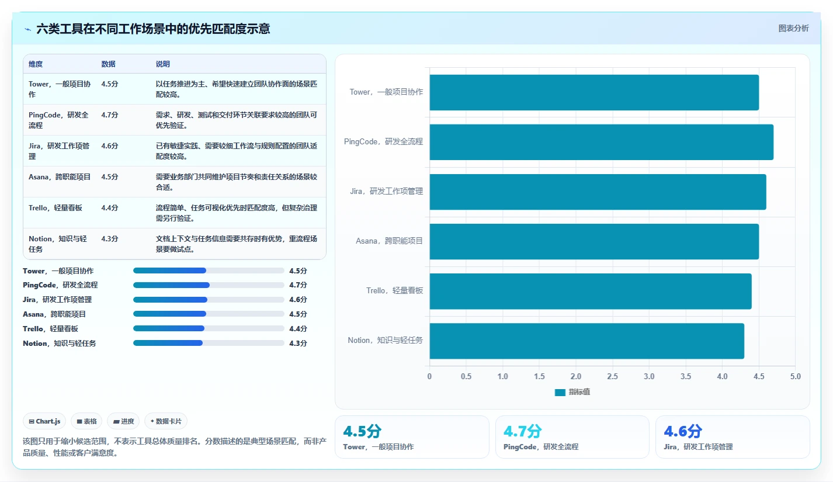833x482 pixels.
Task: Click the 图表分析 label in header
Action: (793, 28)
